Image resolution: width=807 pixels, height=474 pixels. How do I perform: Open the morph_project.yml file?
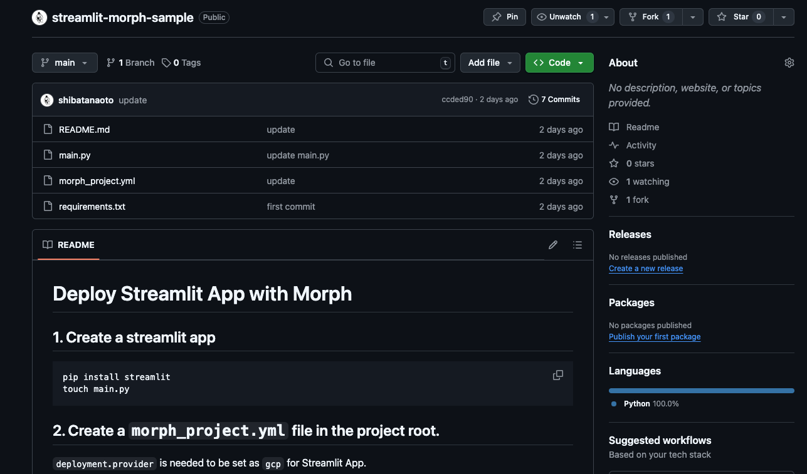coord(97,181)
